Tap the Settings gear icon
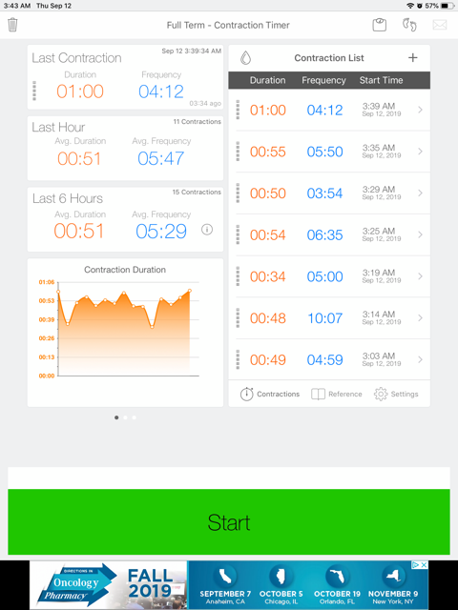Image resolution: width=458 pixels, height=610 pixels. click(381, 394)
